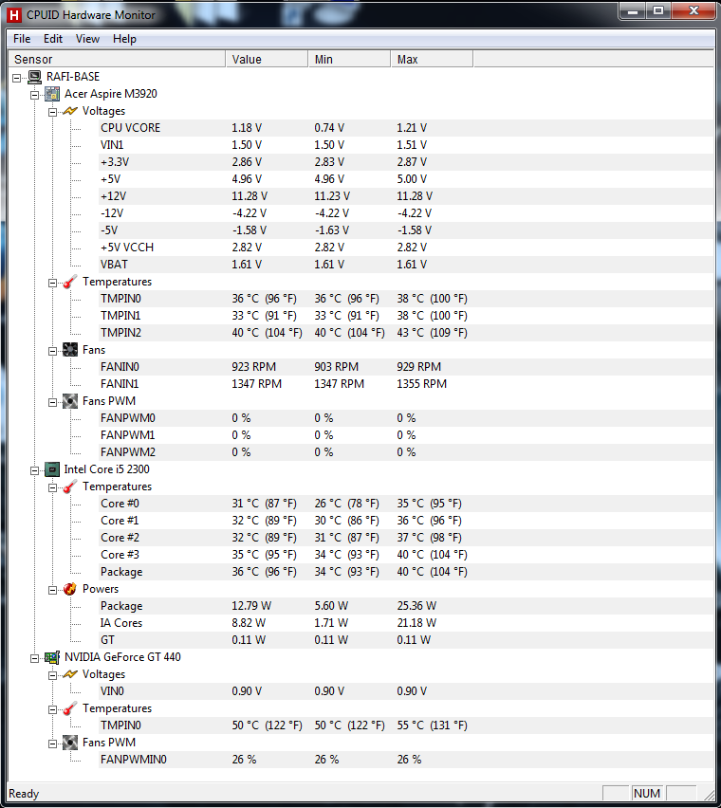Collapse the Powers group
Screen dimensions: 721x808
(52, 590)
